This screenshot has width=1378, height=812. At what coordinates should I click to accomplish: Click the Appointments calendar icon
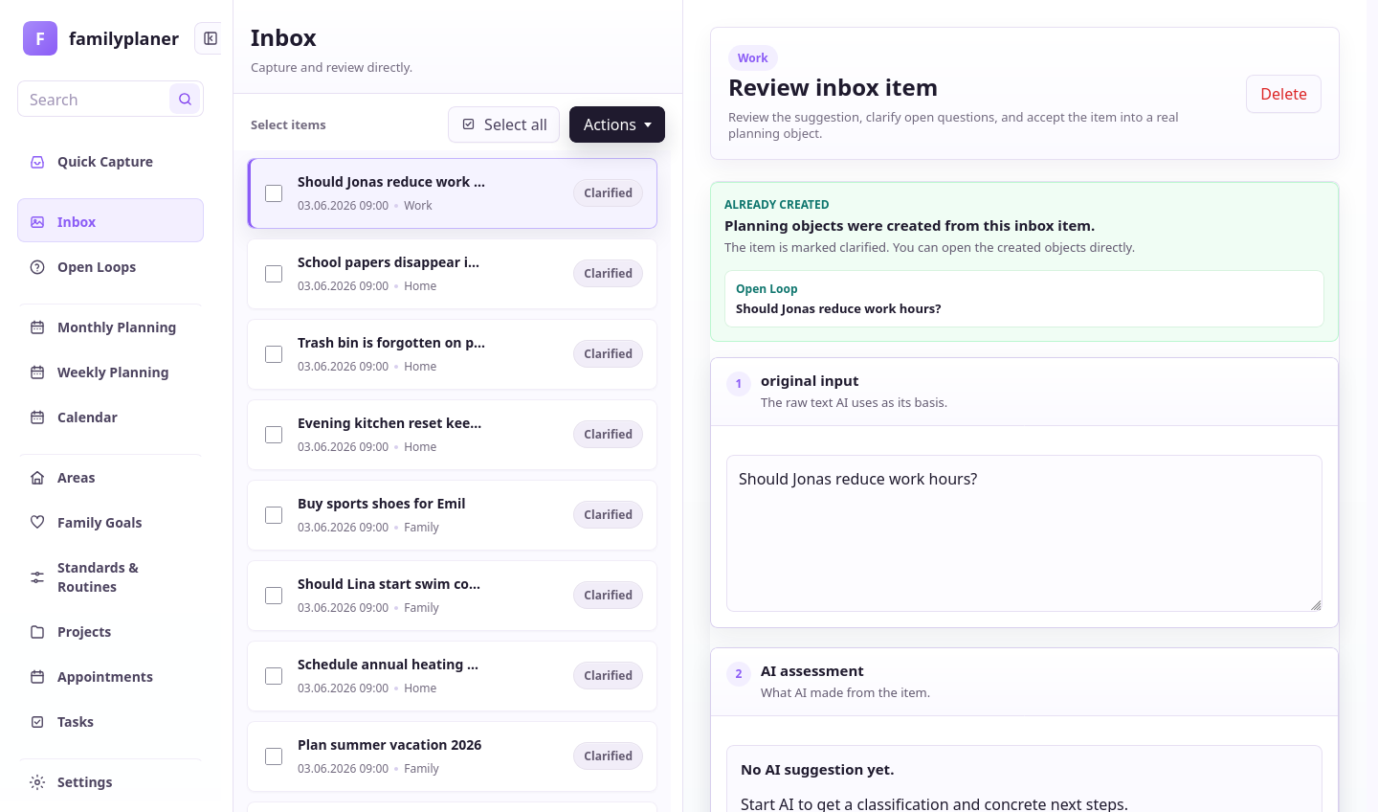click(x=37, y=677)
